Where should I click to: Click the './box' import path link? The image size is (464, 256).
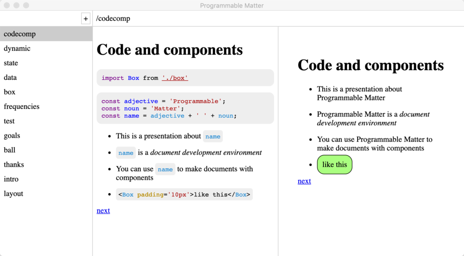175,78
